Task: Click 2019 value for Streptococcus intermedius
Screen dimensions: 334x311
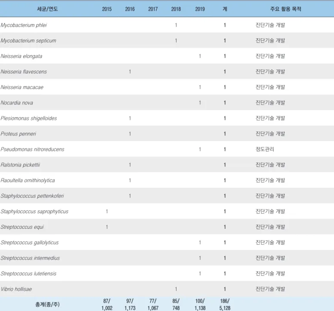Action: 200,258
